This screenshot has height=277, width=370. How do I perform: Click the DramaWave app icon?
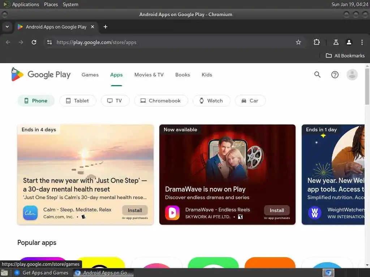[x=172, y=213]
